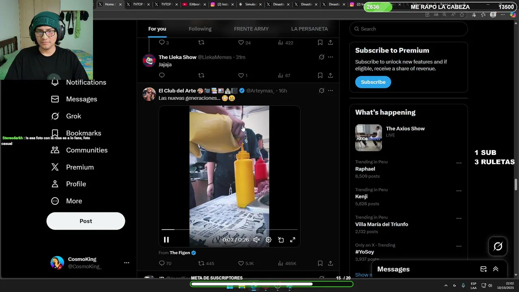Click the white Post button
Screen dimensions: 519x292
[86, 221]
